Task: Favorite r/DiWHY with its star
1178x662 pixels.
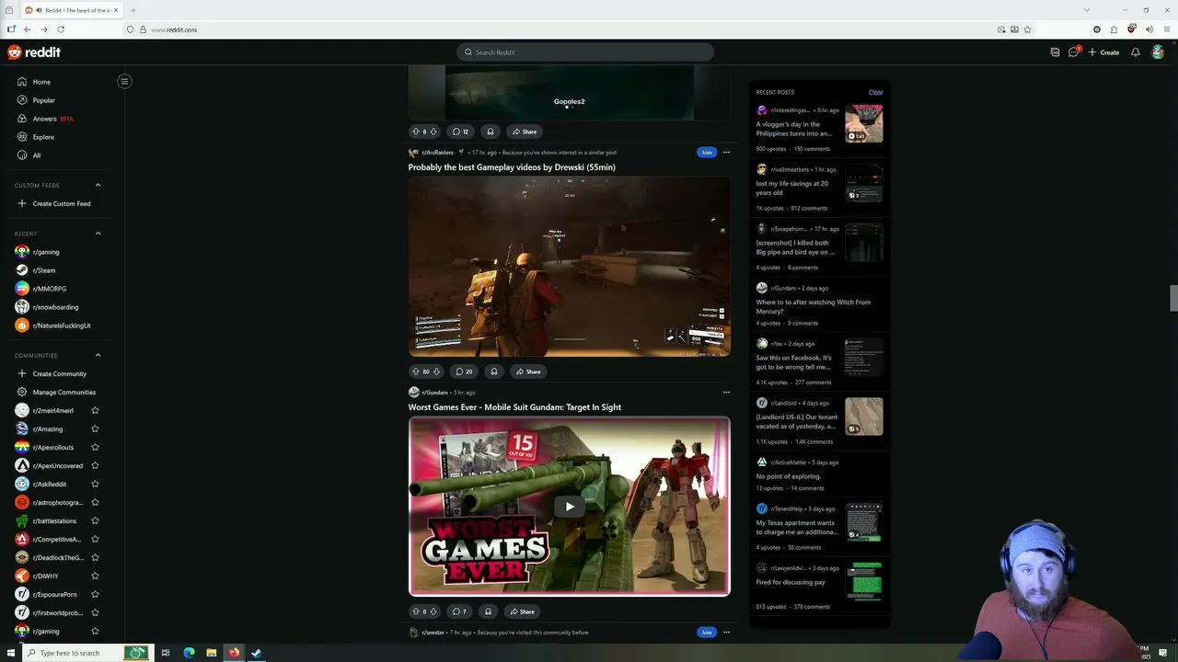Action: (x=95, y=576)
